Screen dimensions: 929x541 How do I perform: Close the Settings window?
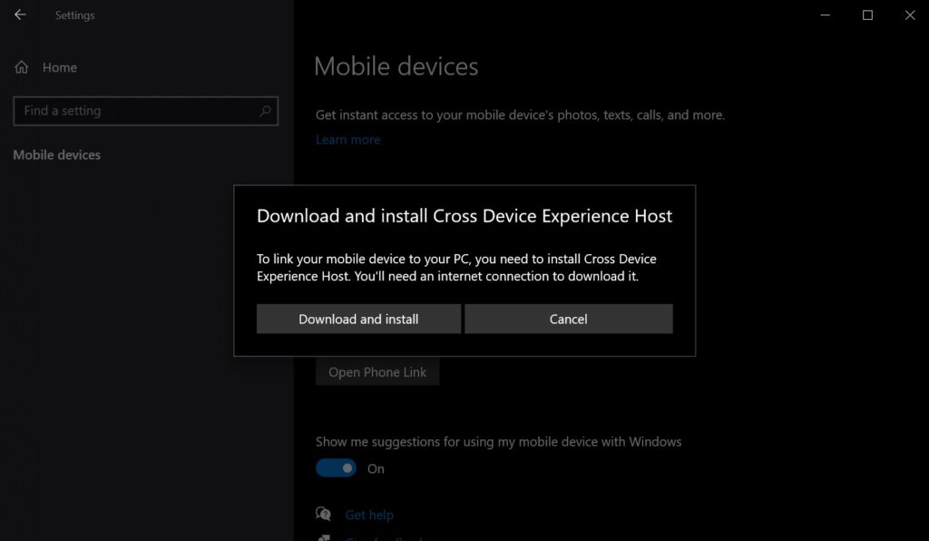pos(909,15)
